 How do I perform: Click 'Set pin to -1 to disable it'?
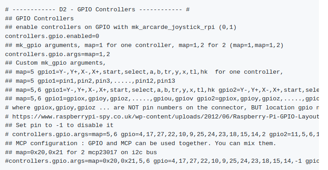[65, 125]
